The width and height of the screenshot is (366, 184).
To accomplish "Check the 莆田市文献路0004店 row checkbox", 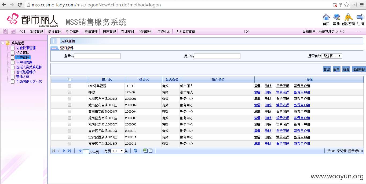I will click(x=69, y=112).
